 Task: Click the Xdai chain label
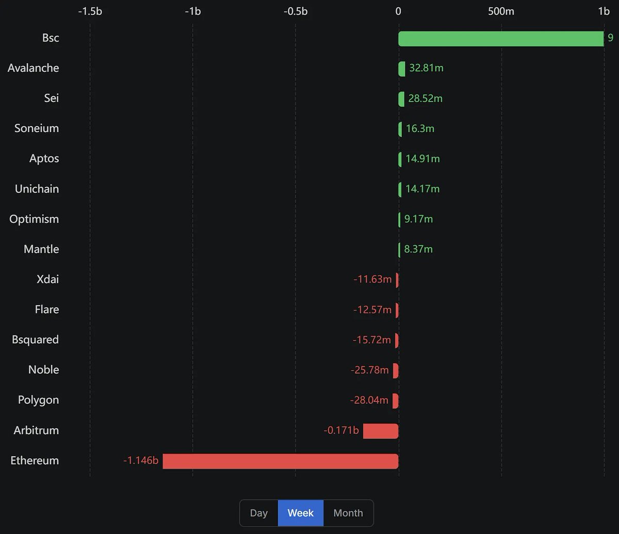tap(48, 279)
